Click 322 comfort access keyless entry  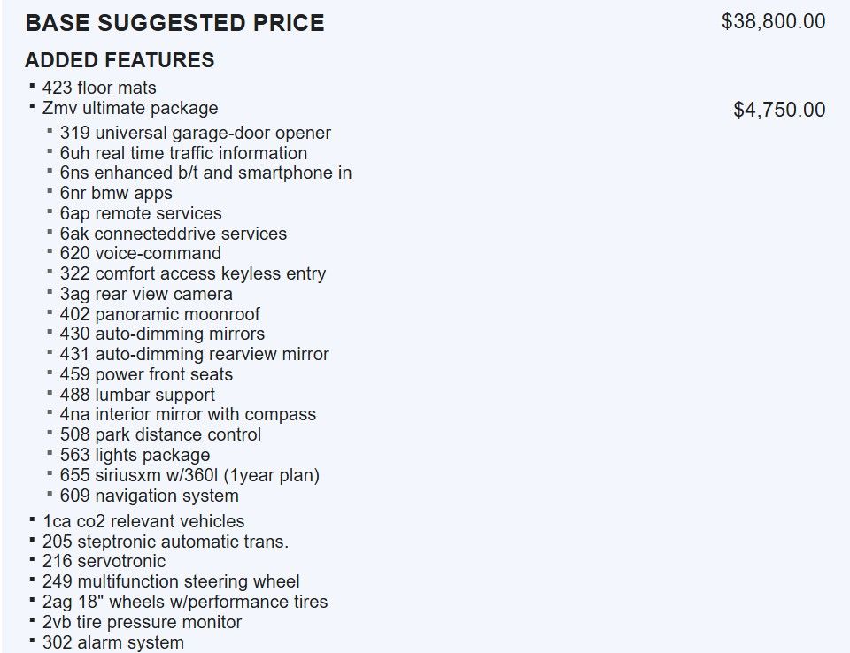coord(192,273)
